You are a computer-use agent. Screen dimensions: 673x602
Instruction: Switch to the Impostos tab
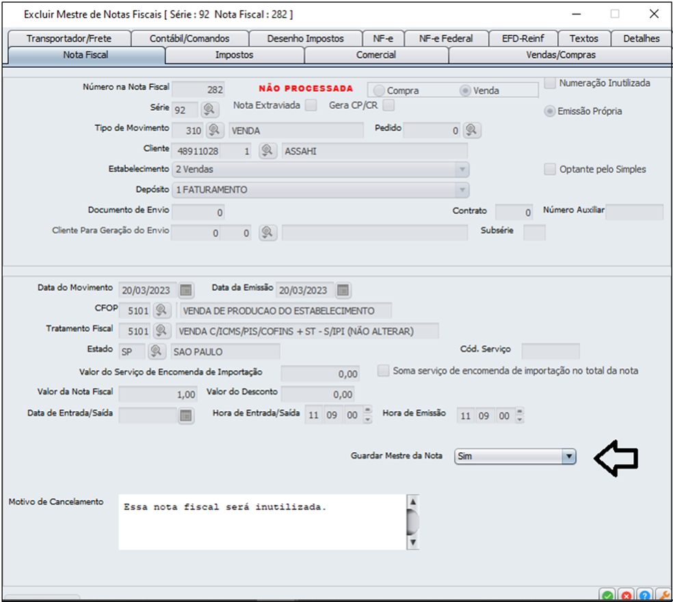click(234, 55)
